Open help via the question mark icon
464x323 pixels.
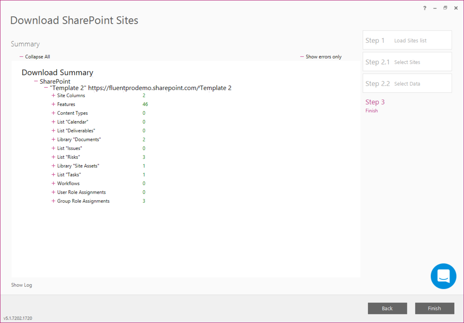(x=425, y=8)
